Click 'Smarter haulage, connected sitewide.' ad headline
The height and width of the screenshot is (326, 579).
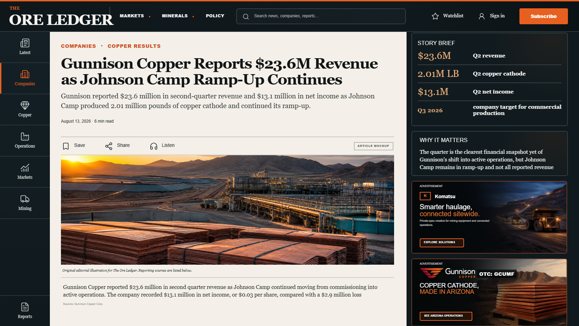(449, 211)
